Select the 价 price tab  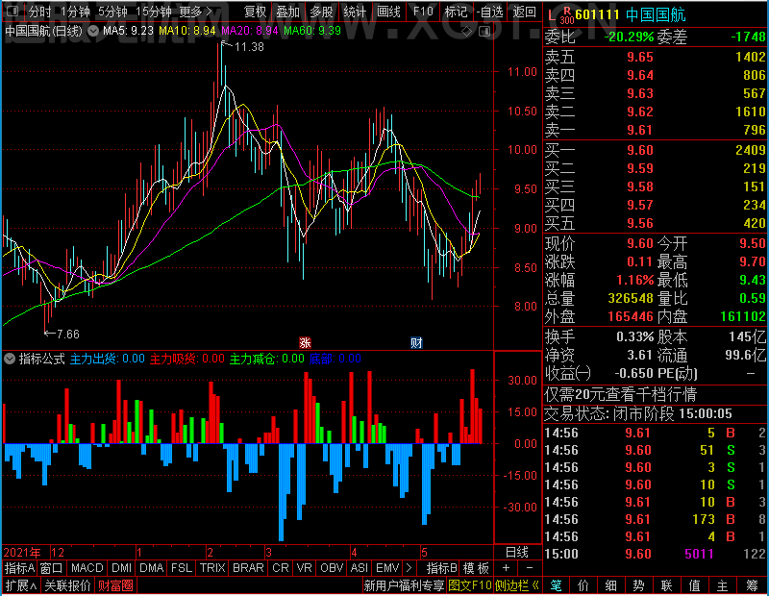[583, 585]
